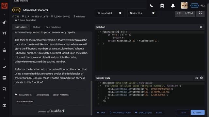Toggle dark mode moon icon
The height and width of the screenshot is (117, 209).
152,6
